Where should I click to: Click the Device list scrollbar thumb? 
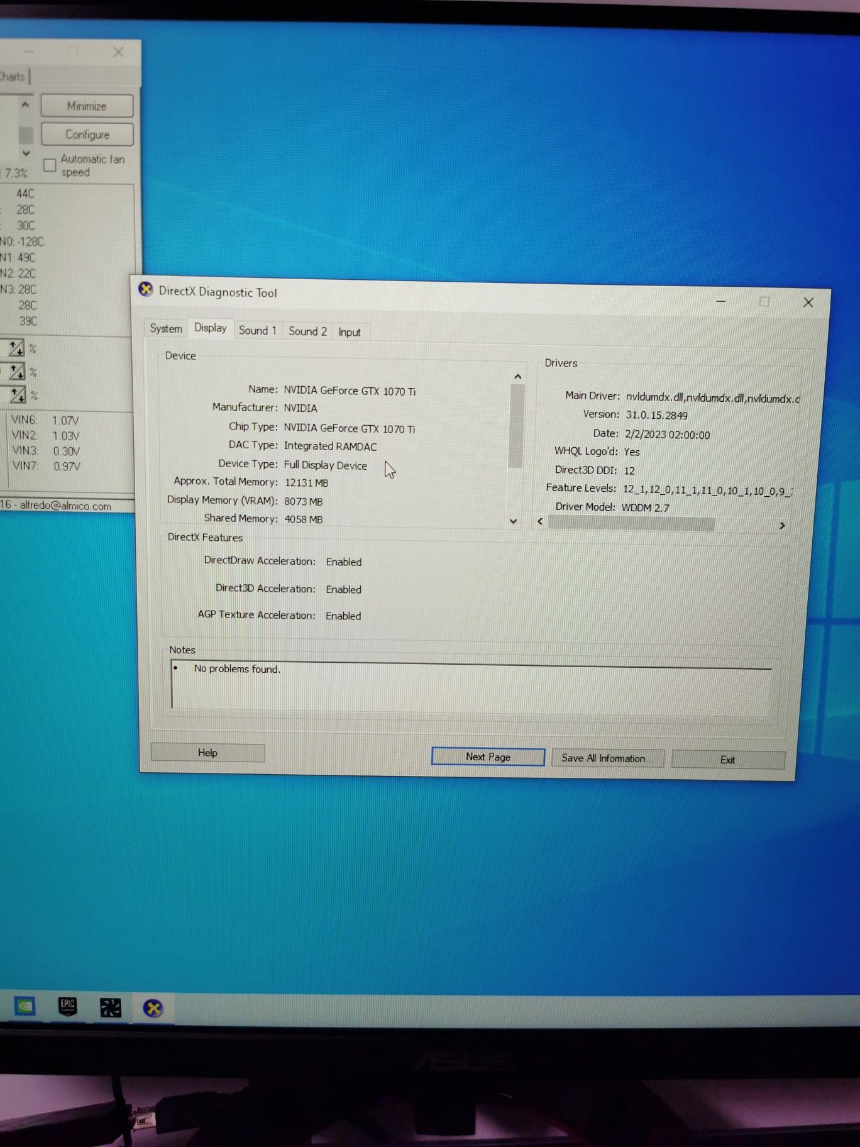517,426
